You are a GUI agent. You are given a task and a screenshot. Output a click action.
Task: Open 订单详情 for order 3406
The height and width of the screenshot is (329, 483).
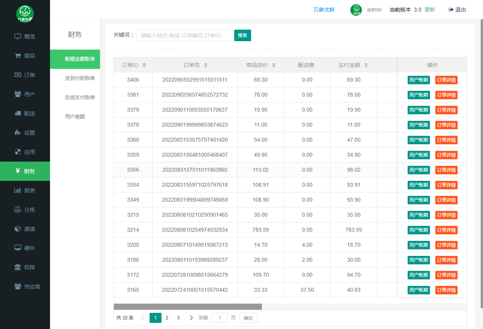tap(446, 80)
